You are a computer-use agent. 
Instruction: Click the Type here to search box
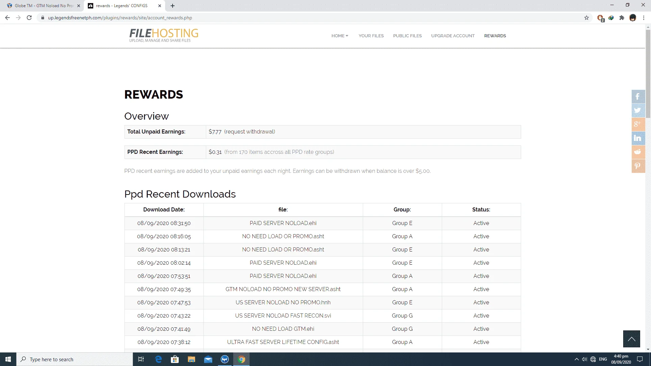pyautogui.click(x=75, y=359)
